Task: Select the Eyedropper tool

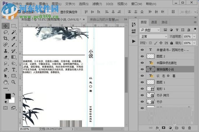Action: 13,38
